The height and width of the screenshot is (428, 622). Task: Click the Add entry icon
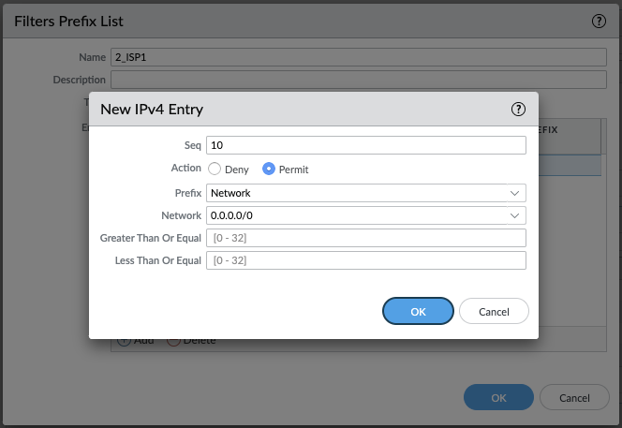tap(124, 341)
